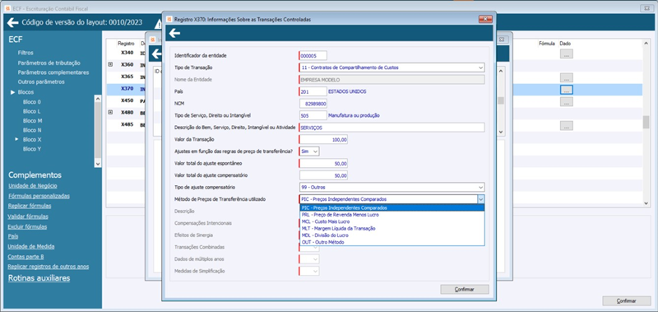Collapse Método de Preços de Transferência dropdown arrow
Image resolution: width=658 pixels, height=312 pixels.
(481, 199)
